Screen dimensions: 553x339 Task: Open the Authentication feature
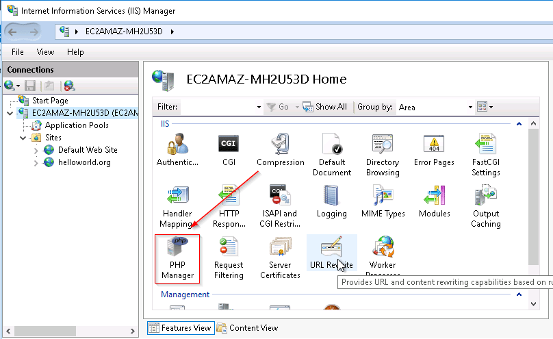click(177, 149)
